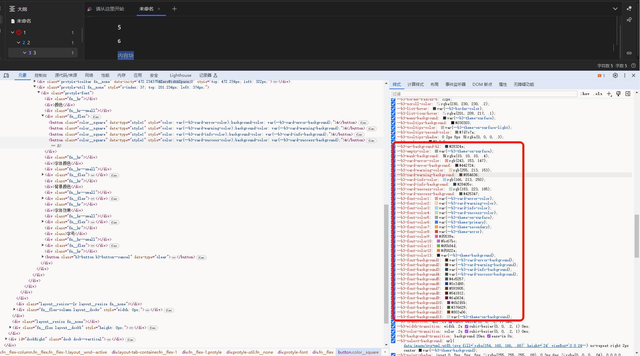Toggle the :hov element state button

coord(585,94)
